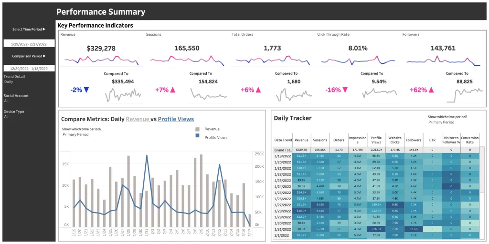Viewport: 489px width, 244px height.
Task: Click the blue Profile Views legend swatch
Action: (x=197, y=137)
